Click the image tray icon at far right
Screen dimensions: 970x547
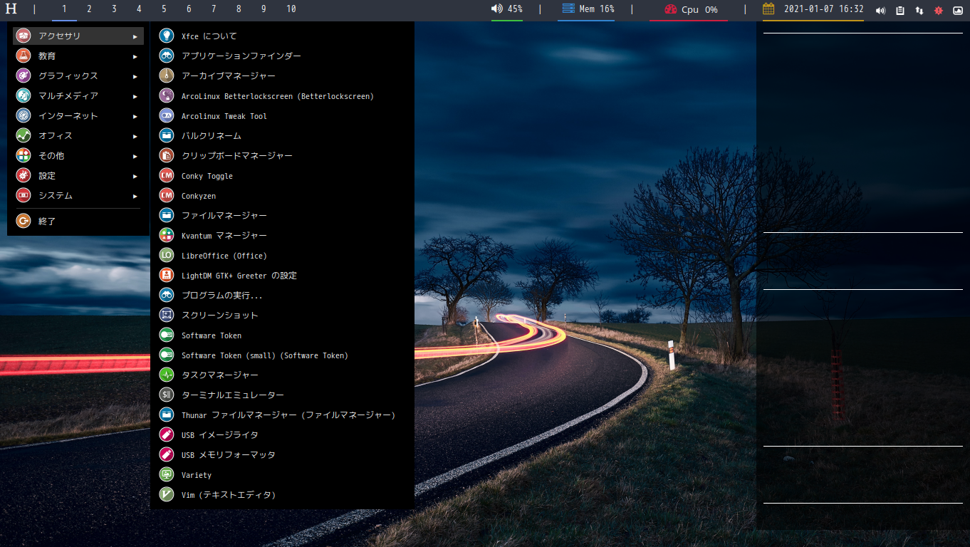pos(958,11)
